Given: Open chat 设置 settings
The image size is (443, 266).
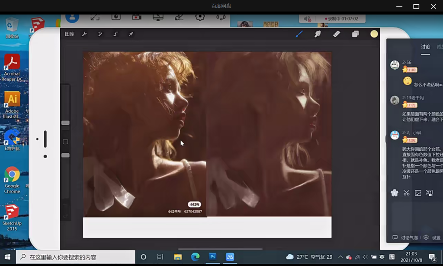Looking at the screenshot, I should (x=432, y=237).
